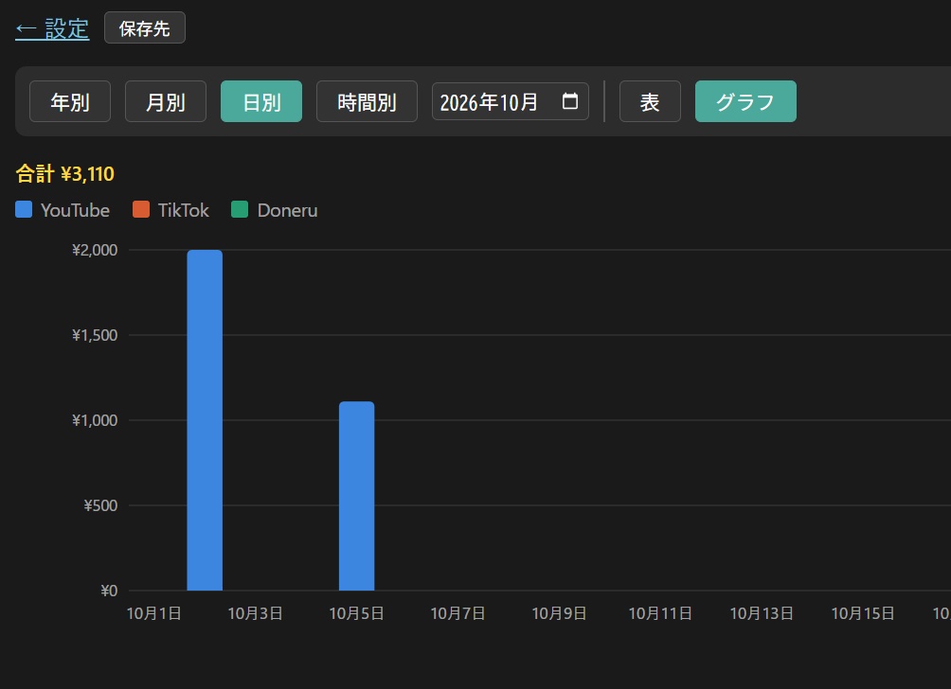Click the TikTok legend label

coord(183,210)
